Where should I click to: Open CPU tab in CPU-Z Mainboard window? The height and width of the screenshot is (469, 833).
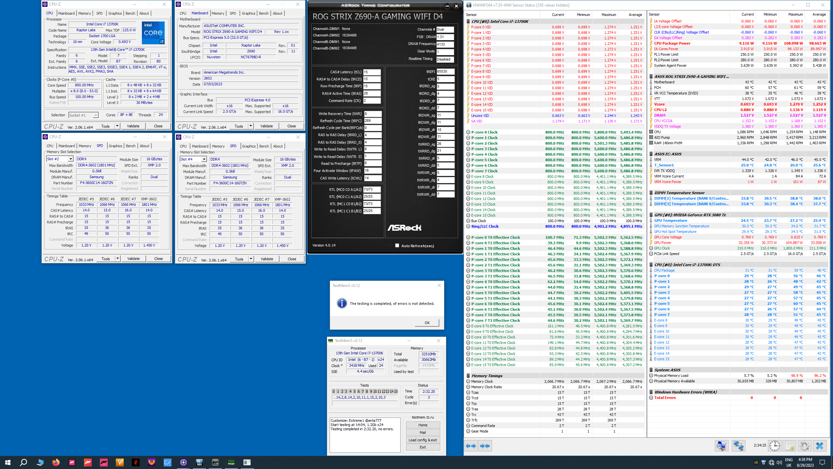183,13
